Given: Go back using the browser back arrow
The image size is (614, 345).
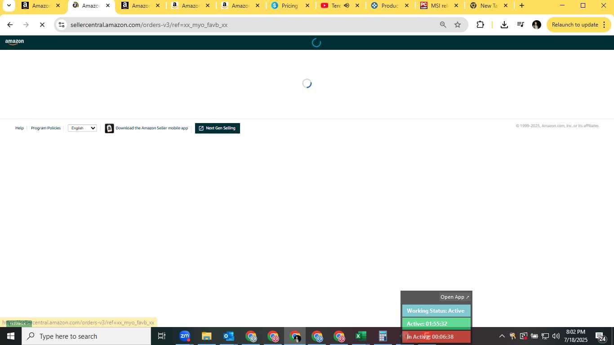Looking at the screenshot, I should tap(10, 25).
